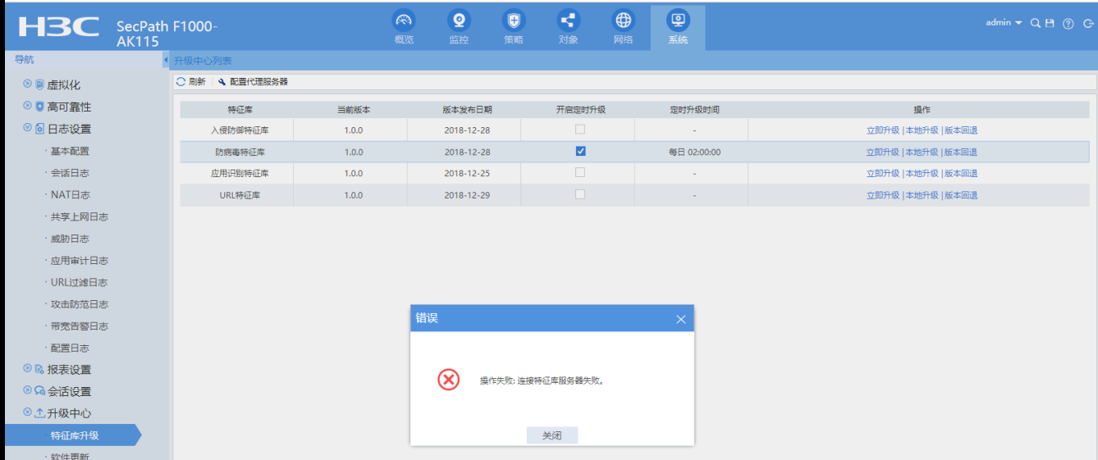Image resolution: width=1098 pixels, height=460 pixels.
Task: Open the NAT日志 menu item
Action: tap(71, 195)
